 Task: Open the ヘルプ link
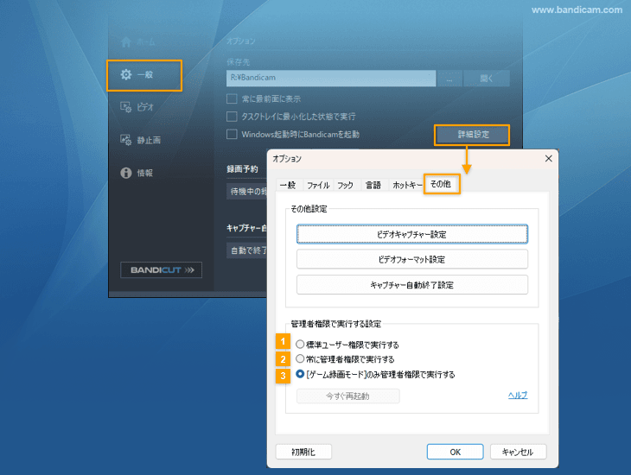point(517,396)
